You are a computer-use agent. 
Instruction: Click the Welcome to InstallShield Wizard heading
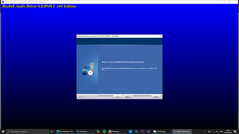tap(123, 62)
